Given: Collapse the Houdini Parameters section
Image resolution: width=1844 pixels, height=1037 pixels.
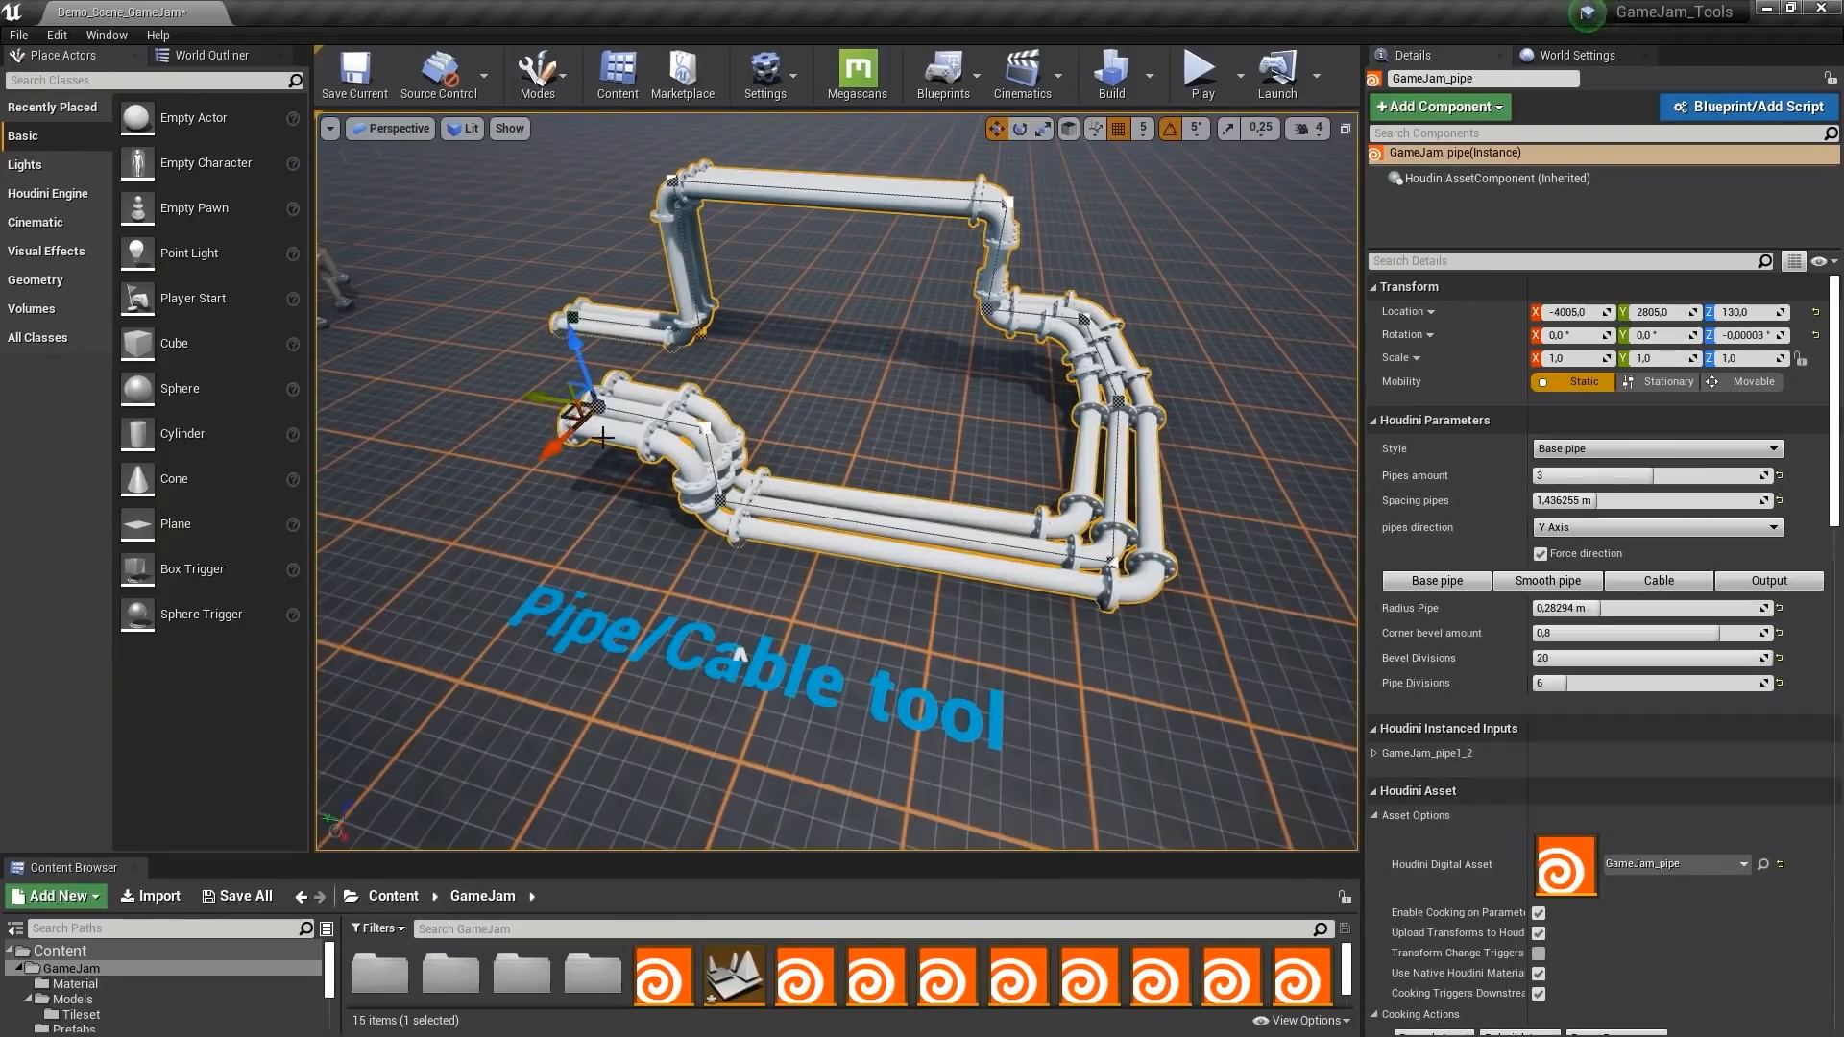Looking at the screenshot, I should [1373, 421].
